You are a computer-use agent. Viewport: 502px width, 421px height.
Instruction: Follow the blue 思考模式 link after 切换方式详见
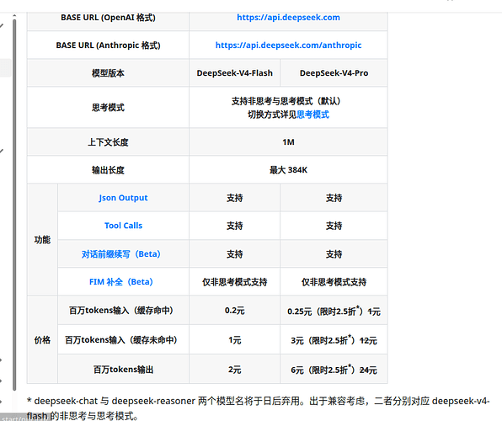coord(312,115)
